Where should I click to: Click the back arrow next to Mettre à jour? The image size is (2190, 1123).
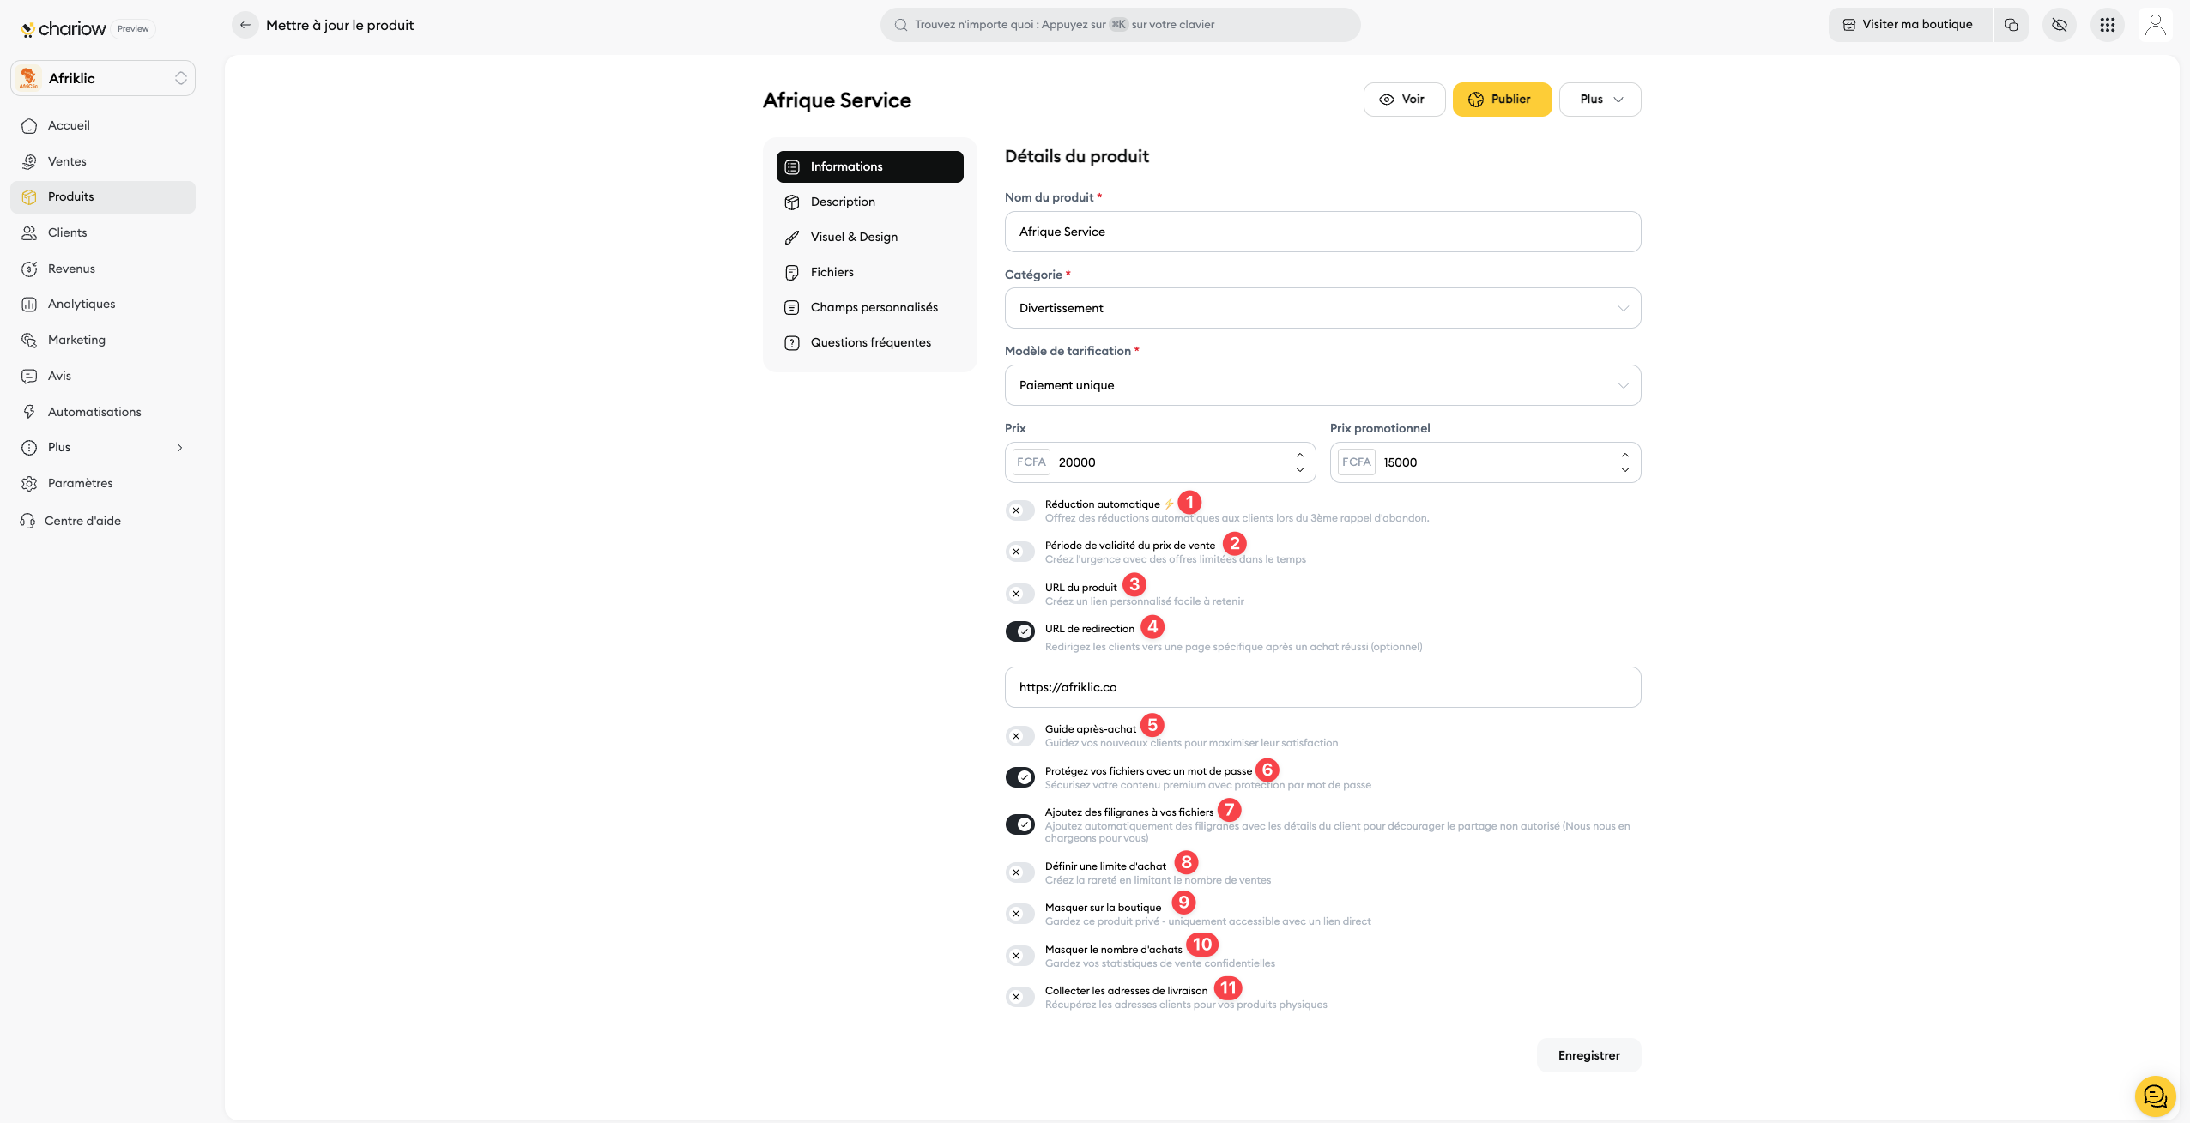coord(245,25)
